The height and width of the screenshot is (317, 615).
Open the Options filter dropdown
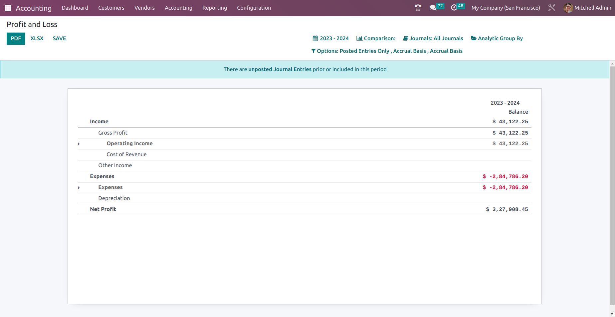point(387,51)
